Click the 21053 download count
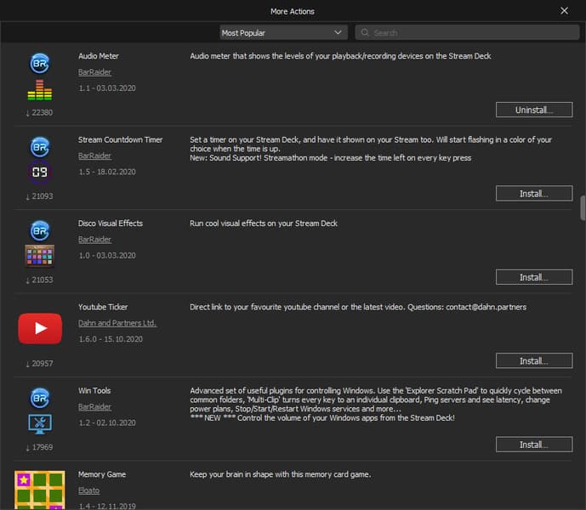This screenshot has width=586, height=510. [39, 280]
